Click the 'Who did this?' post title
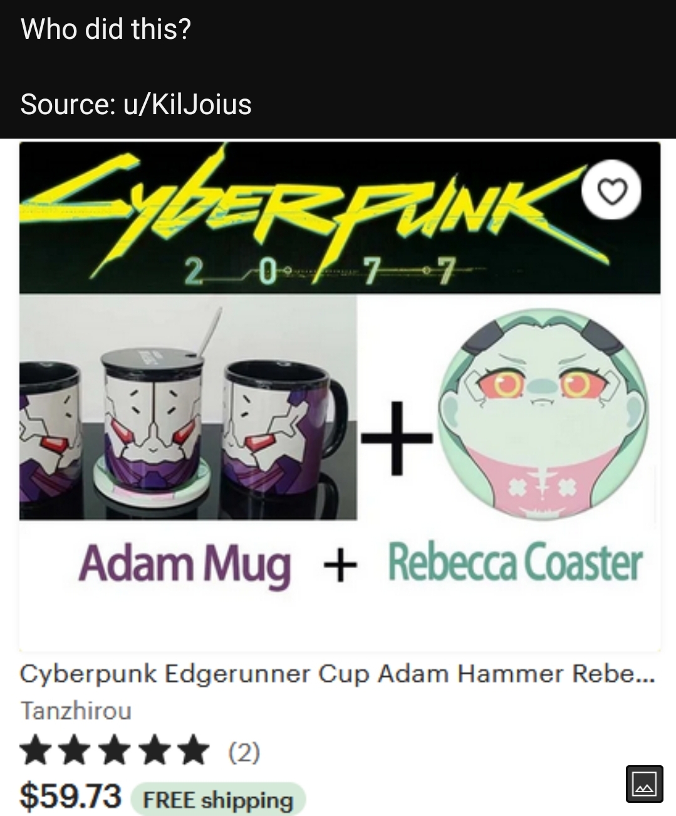Screen dimensions: 676x816 (x=105, y=29)
